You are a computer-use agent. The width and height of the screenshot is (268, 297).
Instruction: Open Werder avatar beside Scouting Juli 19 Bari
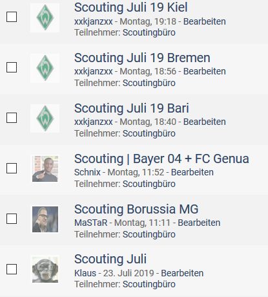pos(45,118)
